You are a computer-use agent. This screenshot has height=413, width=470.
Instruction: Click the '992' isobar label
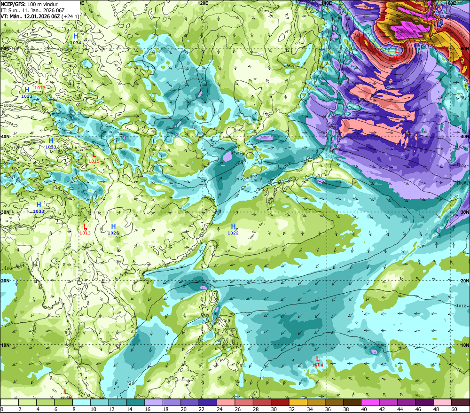coord(463,97)
